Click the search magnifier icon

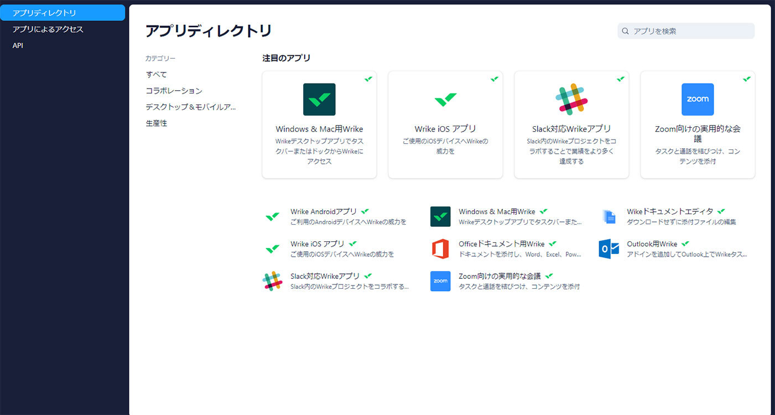point(626,32)
